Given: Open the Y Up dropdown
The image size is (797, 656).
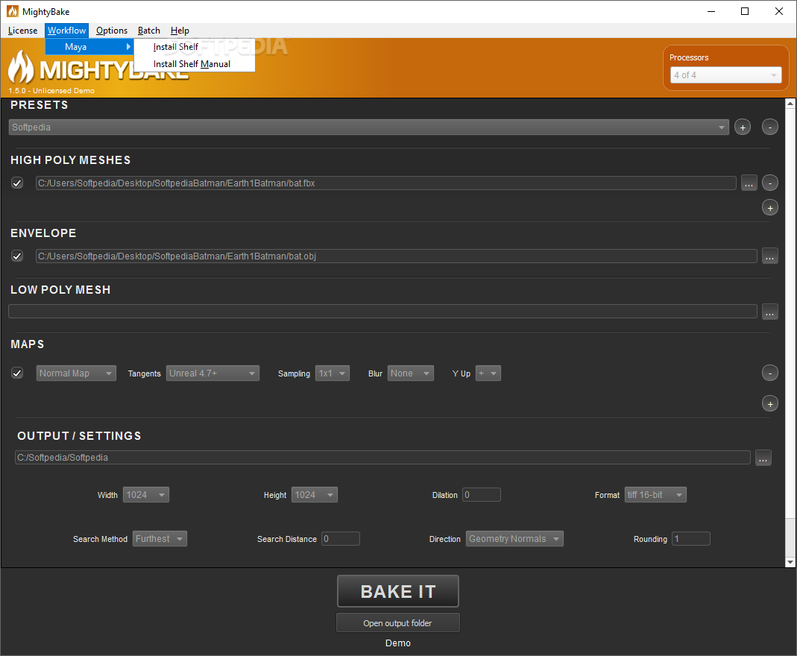Looking at the screenshot, I should 488,373.
